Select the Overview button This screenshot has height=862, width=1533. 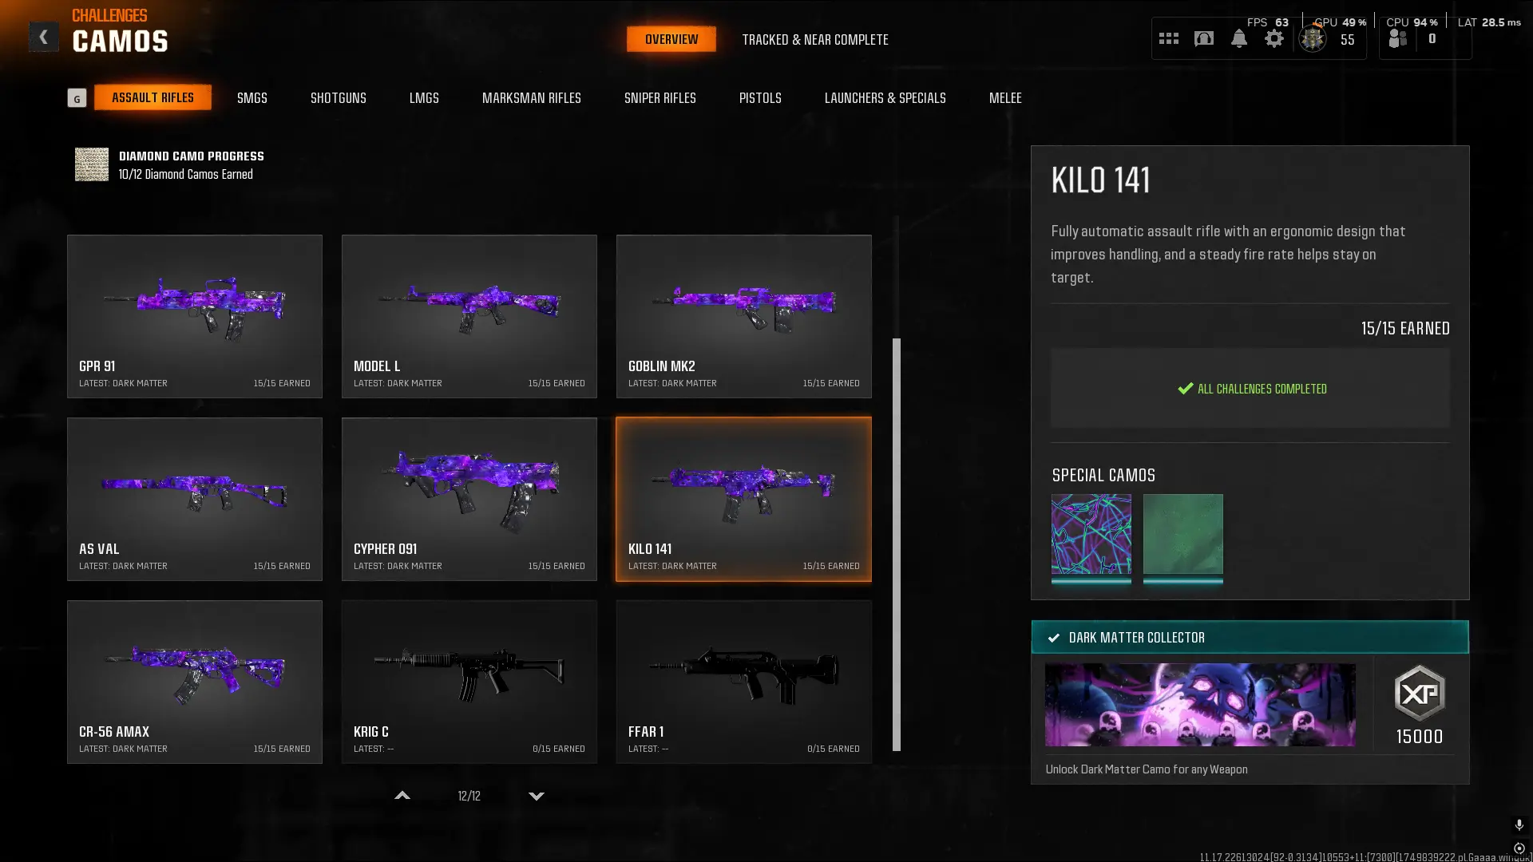tap(671, 39)
